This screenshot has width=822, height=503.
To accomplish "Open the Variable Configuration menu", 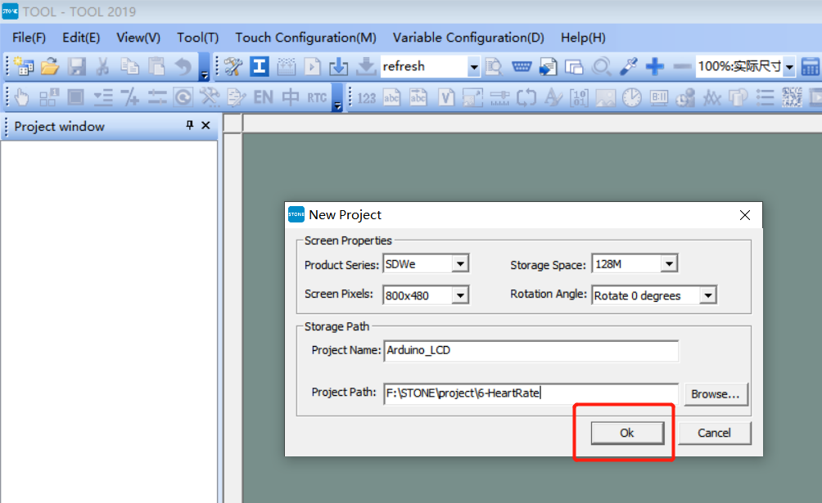I will 468,38.
